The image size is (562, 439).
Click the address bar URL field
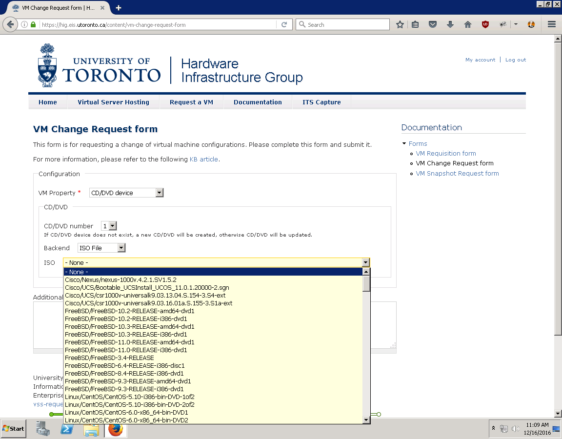(x=158, y=25)
